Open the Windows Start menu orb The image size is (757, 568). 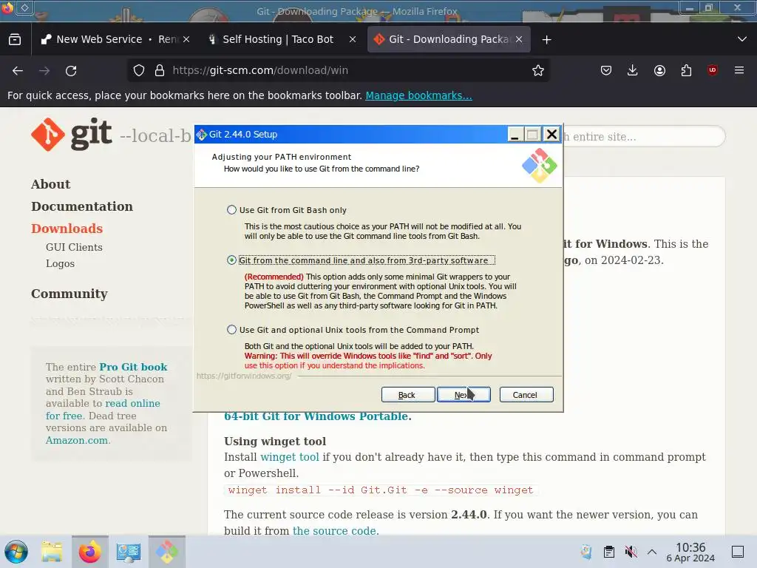[16, 552]
